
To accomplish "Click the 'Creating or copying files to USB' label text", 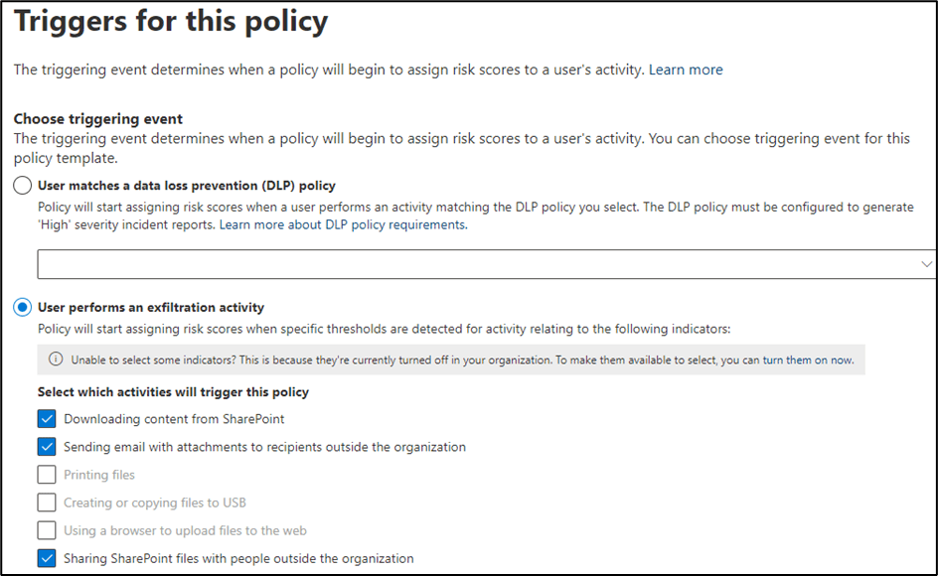I will pos(155,503).
